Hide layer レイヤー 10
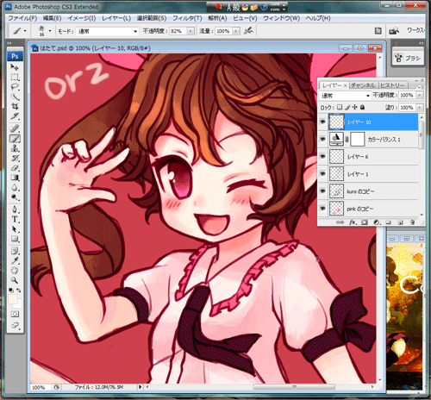The image size is (431, 400). [x=323, y=122]
